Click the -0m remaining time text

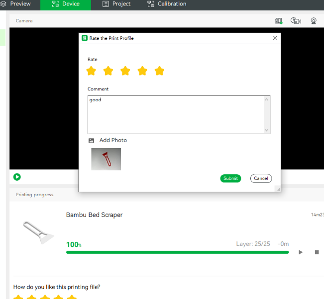[x=283, y=244]
